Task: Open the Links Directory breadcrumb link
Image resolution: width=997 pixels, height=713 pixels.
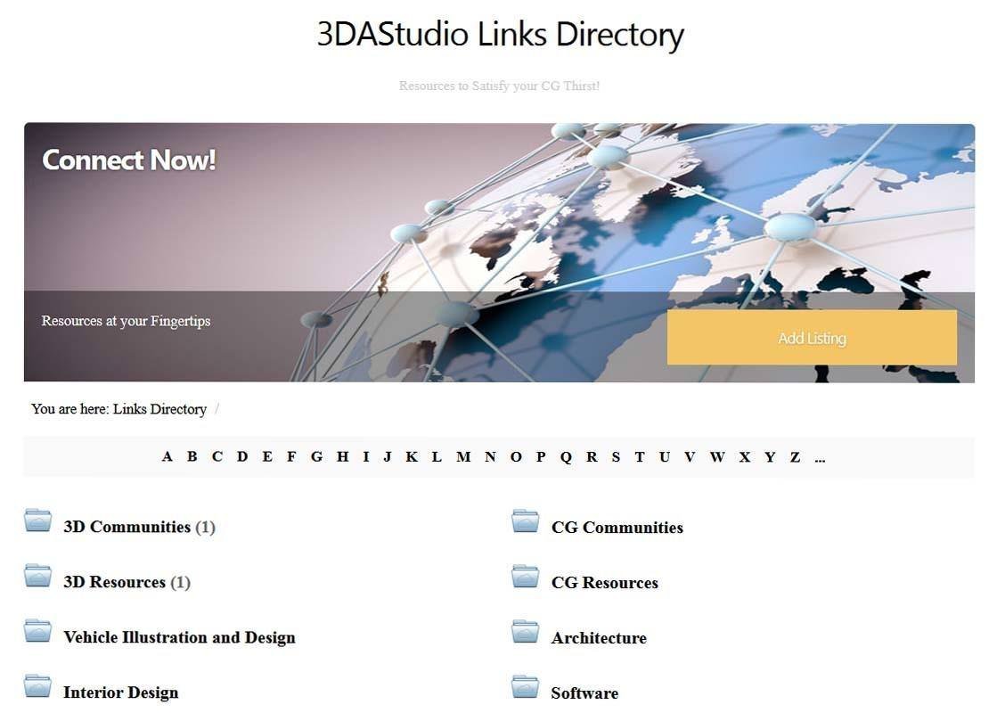Action: click(x=160, y=409)
